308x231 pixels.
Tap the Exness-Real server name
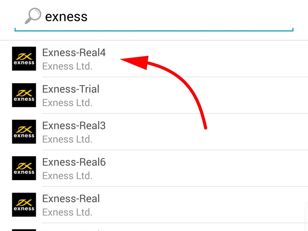pos(71,199)
